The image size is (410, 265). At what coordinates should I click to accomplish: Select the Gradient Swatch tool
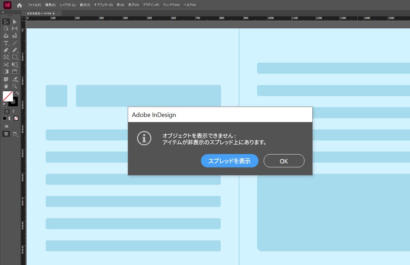coord(6,71)
